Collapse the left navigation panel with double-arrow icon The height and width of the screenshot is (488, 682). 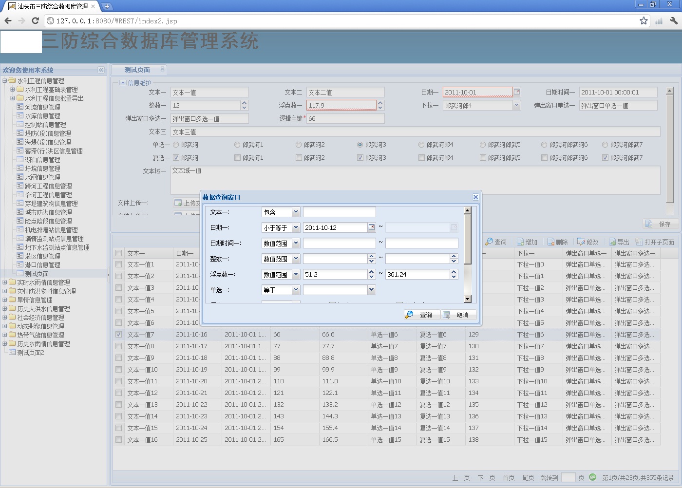click(101, 70)
